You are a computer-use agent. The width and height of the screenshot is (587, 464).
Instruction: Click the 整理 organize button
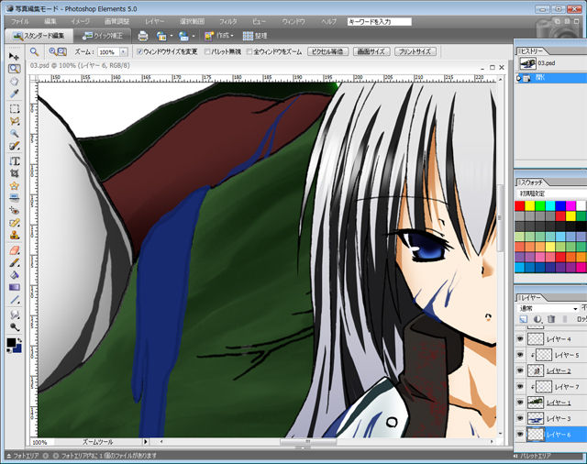tap(255, 36)
